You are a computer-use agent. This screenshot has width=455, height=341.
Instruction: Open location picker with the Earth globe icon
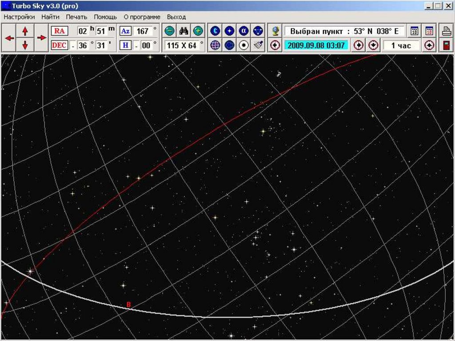point(275,31)
